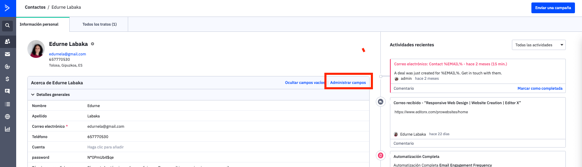Screen dimensions: 582x167
Task: Toggle 'Ocultar campos vacíos'
Action: [x=304, y=83]
